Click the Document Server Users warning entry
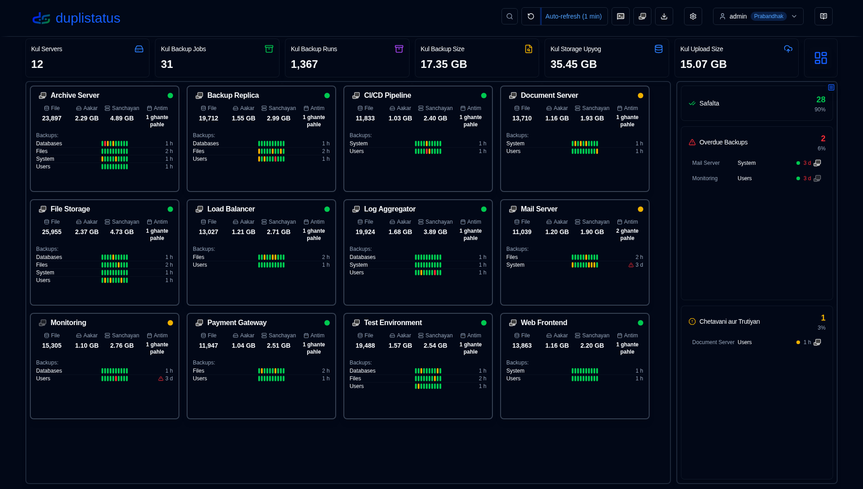 (x=757, y=342)
